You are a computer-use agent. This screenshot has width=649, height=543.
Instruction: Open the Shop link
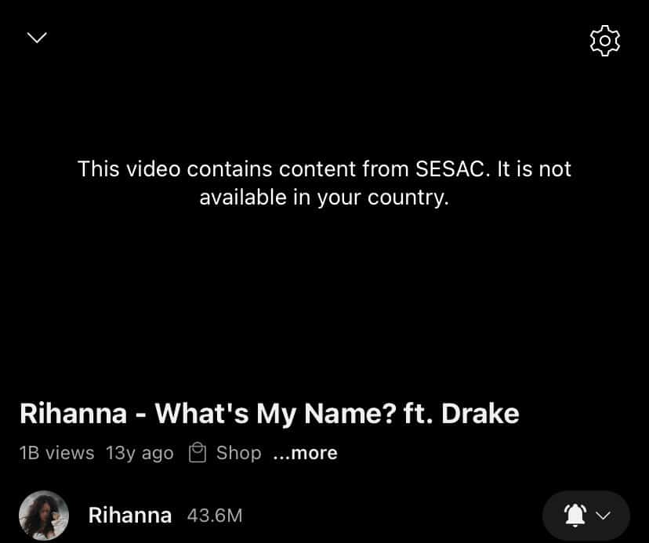(x=239, y=453)
